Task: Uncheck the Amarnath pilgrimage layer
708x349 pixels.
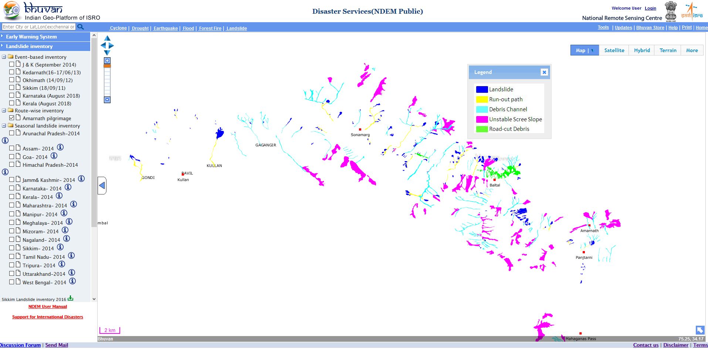Action: point(11,118)
